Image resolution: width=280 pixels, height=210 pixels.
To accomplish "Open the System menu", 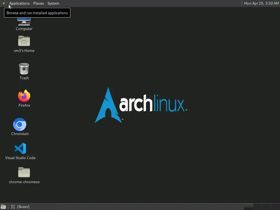I will [53, 3].
